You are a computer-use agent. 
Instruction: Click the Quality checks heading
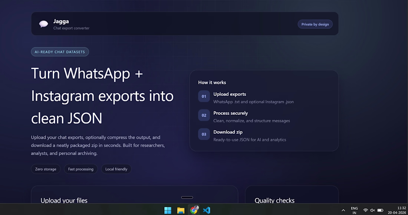click(x=274, y=201)
